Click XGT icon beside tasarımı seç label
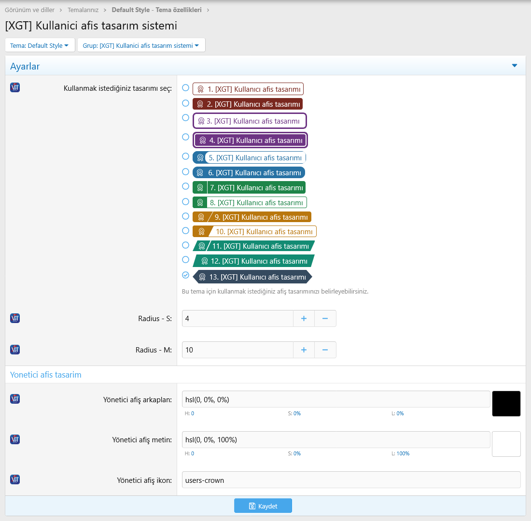The image size is (531, 521). tap(15, 87)
